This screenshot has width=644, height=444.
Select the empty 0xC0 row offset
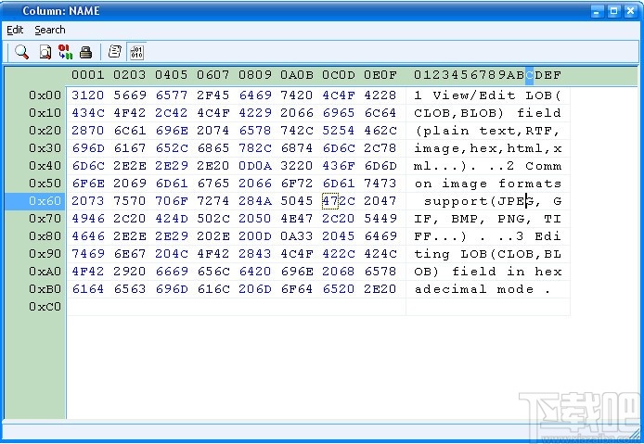point(45,307)
